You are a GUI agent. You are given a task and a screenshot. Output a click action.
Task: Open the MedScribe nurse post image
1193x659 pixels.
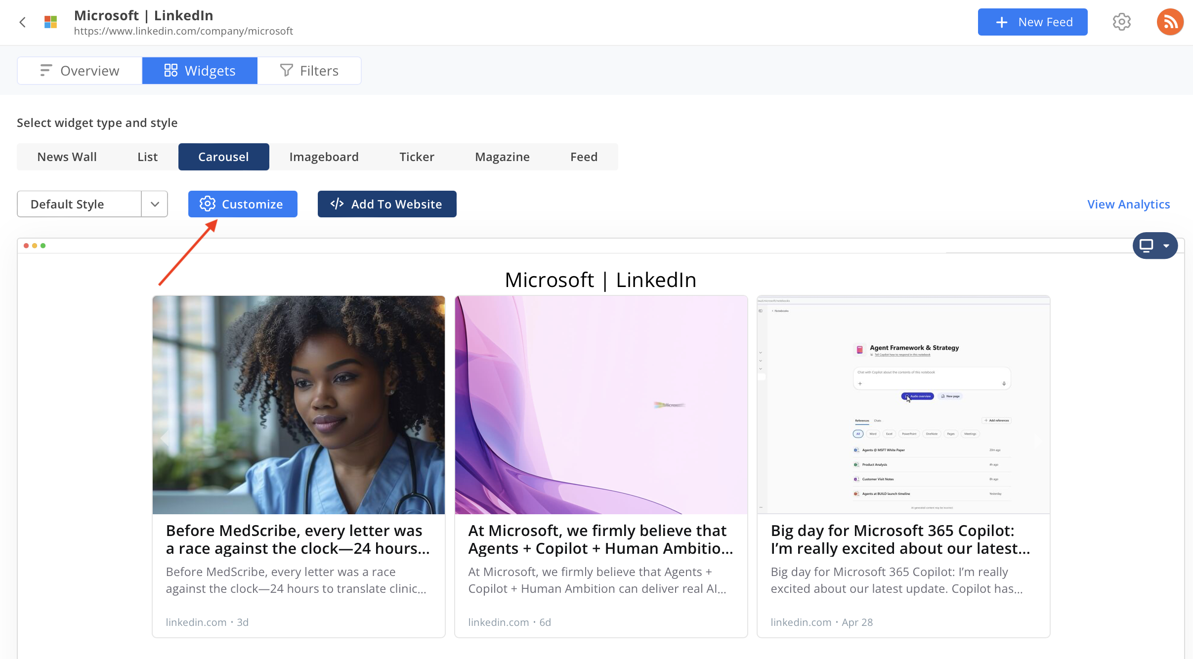tap(298, 405)
